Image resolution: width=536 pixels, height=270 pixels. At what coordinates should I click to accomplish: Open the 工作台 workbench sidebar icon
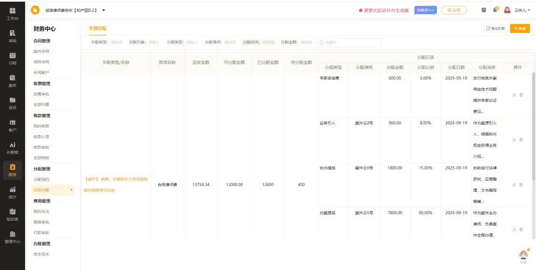(x=12, y=13)
